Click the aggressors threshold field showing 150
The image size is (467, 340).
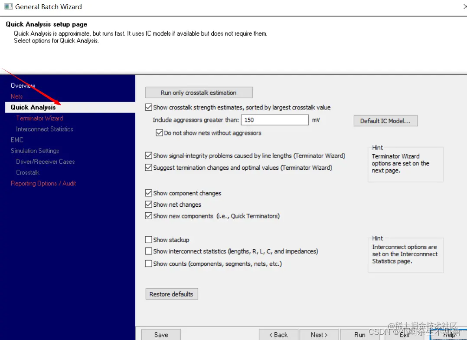[274, 120]
